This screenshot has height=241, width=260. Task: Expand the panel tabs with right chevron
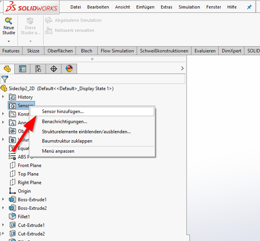pos(182,68)
